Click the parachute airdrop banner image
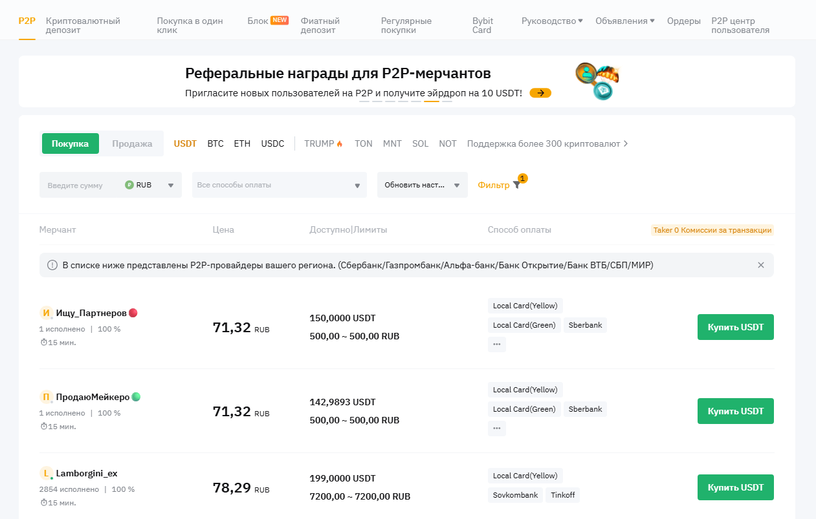This screenshot has width=816, height=519. point(597,81)
